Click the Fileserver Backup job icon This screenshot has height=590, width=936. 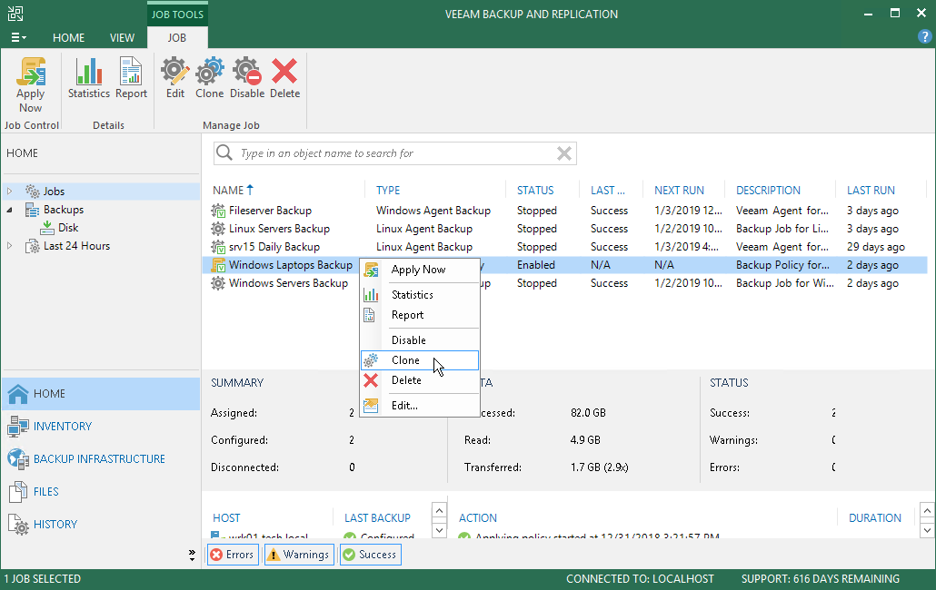(x=218, y=211)
